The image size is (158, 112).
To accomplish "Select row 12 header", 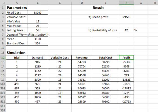I will click(3, 58).
